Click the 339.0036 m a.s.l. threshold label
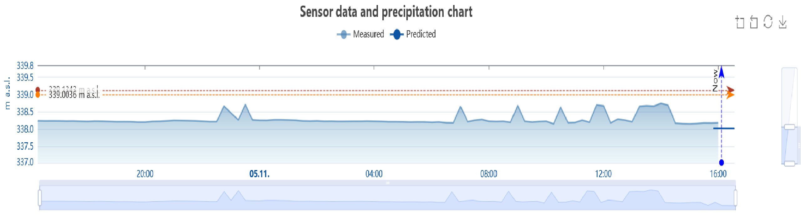Viewport: 801px width, 224px height. (x=74, y=95)
